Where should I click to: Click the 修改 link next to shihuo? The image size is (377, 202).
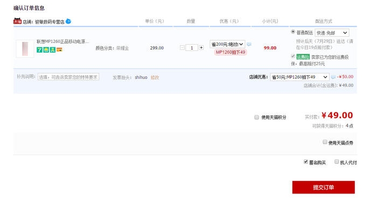155,77
